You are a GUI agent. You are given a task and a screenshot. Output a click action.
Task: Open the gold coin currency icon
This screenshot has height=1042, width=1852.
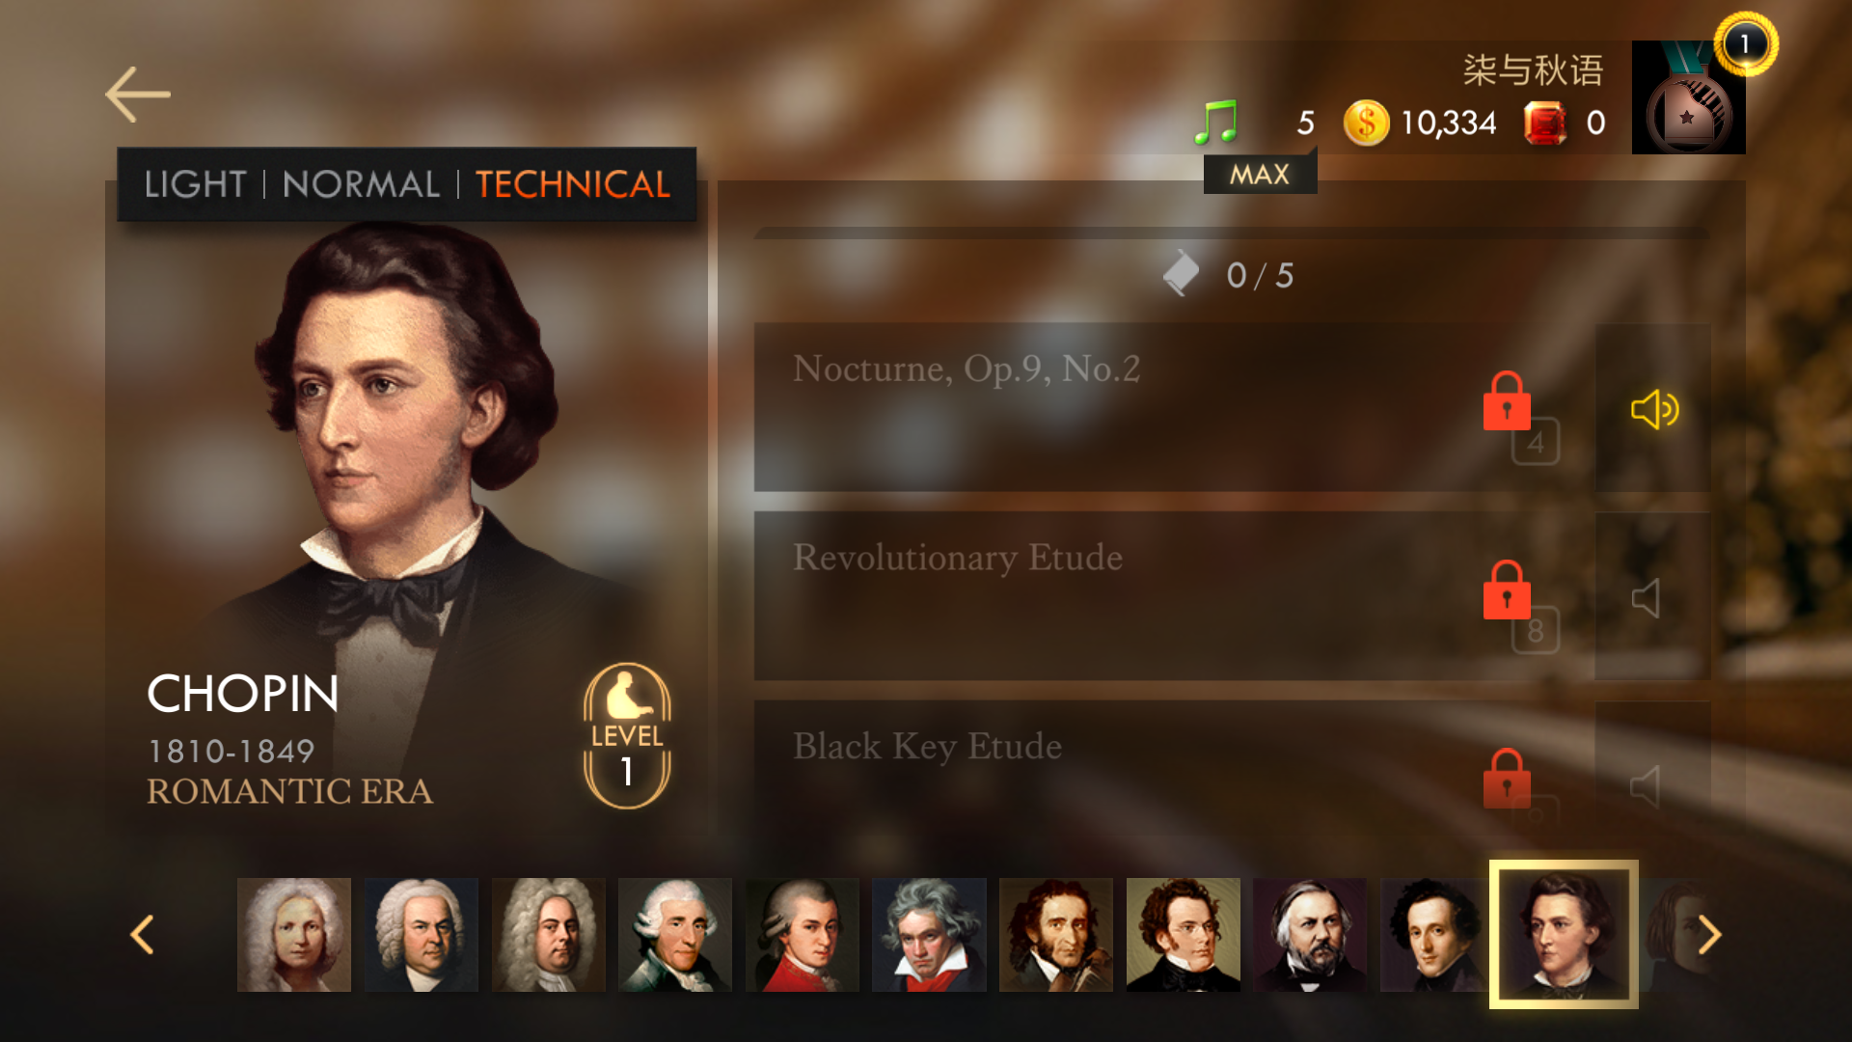[1366, 123]
